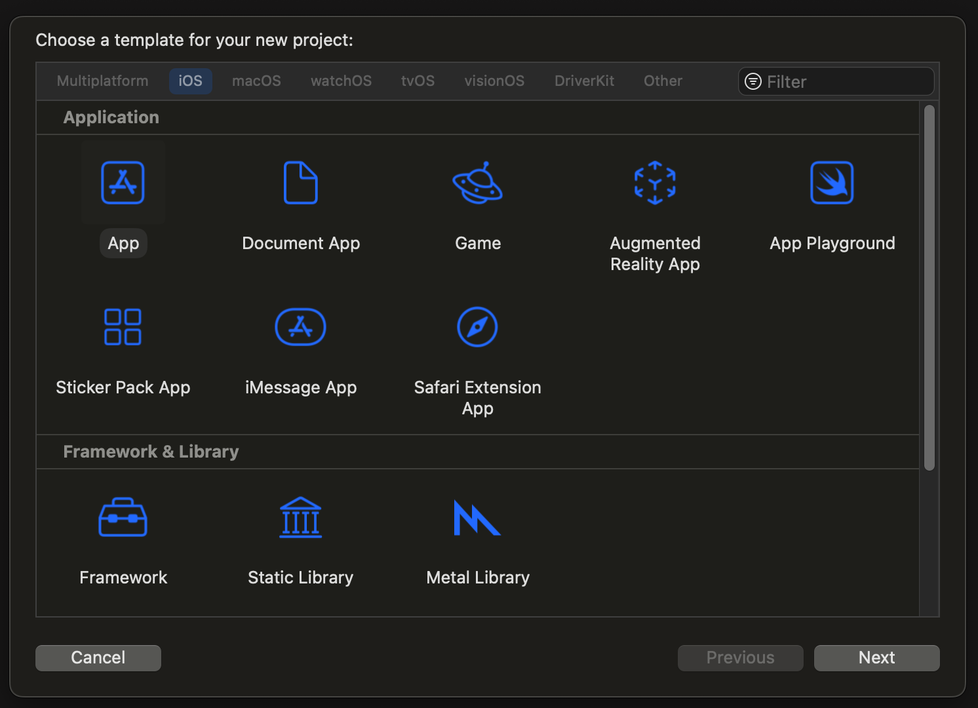This screenshot has height=708, width=978.
Task: Select the Framework toolbox icon
Action: point(123,517)
